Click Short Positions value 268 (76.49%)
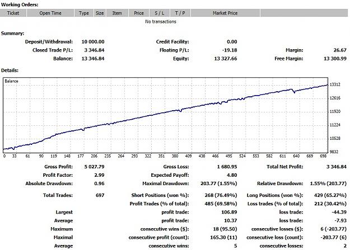 click(x=221, y=195)
